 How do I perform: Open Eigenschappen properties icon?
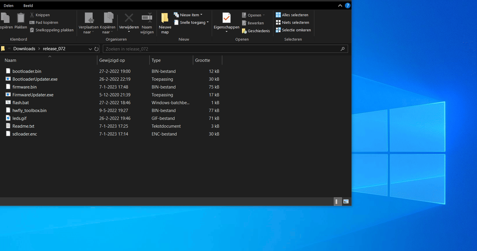226,18
